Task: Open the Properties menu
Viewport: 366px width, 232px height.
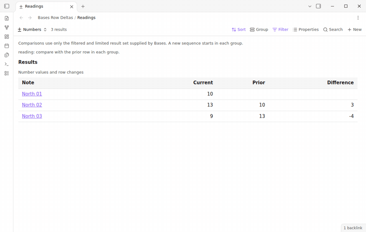Action: point(306,29)
